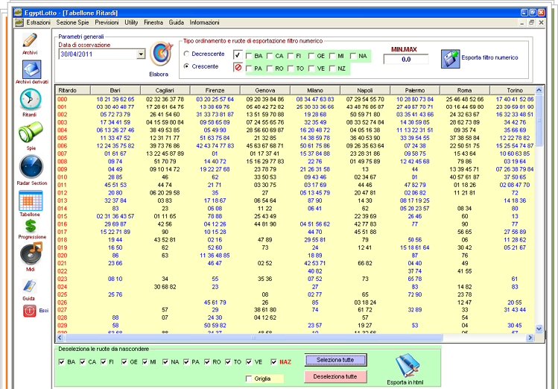Uncheck the BA wheel visibility checkbox

tap(62, 362)
